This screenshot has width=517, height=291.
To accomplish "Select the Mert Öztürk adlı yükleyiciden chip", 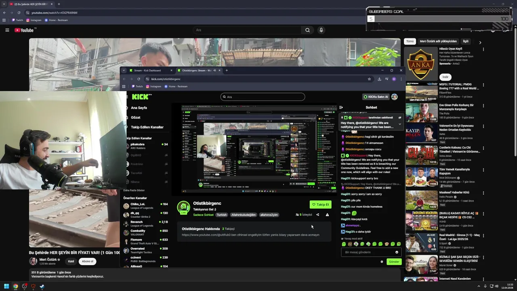I will 438,41.
